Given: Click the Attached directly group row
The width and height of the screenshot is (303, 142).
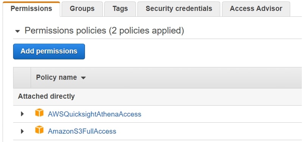Looking at the screenshot, I should [158, 97].
